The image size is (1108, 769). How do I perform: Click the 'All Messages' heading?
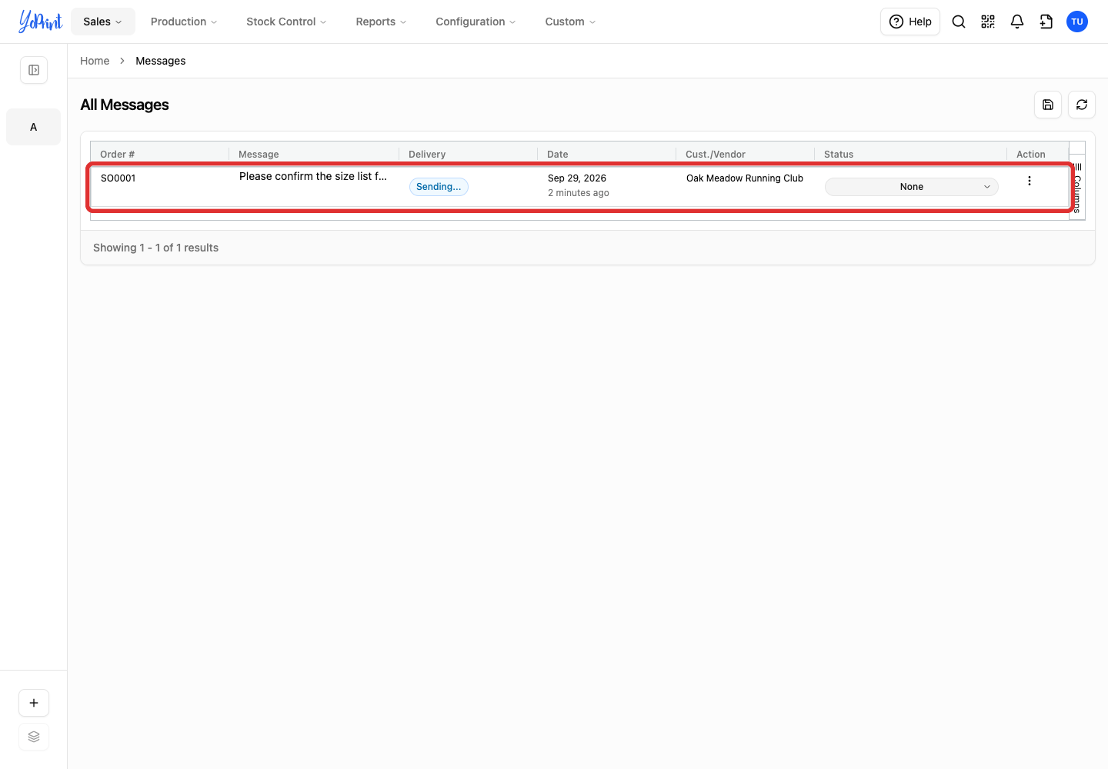coord(125,105)
